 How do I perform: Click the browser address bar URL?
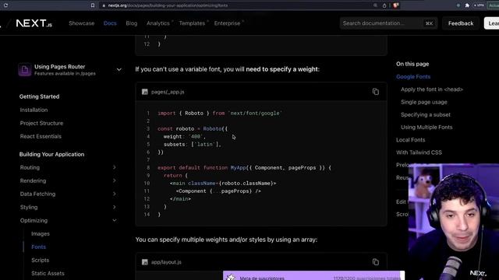pos(168,5)
